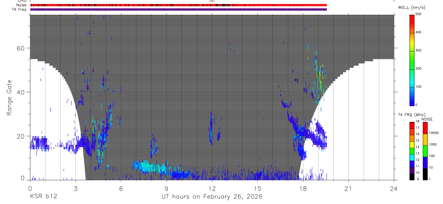
Task: Click the '151' CPID value text
Action: point(212,1)
